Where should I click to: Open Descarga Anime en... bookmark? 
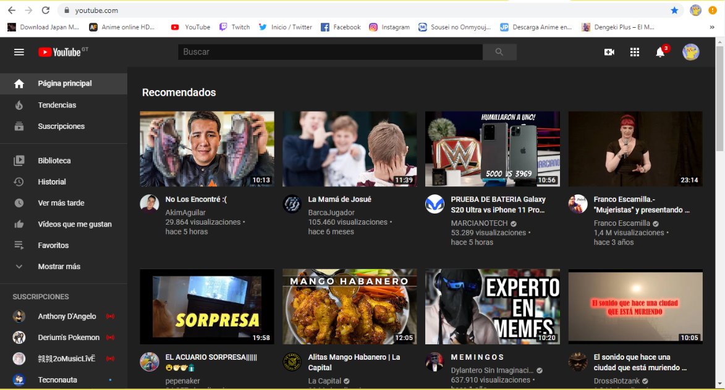536,27
